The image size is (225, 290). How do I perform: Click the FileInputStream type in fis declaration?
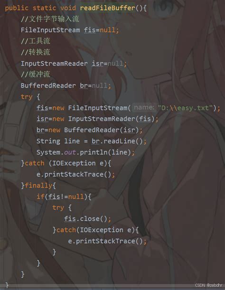(50, 30)
